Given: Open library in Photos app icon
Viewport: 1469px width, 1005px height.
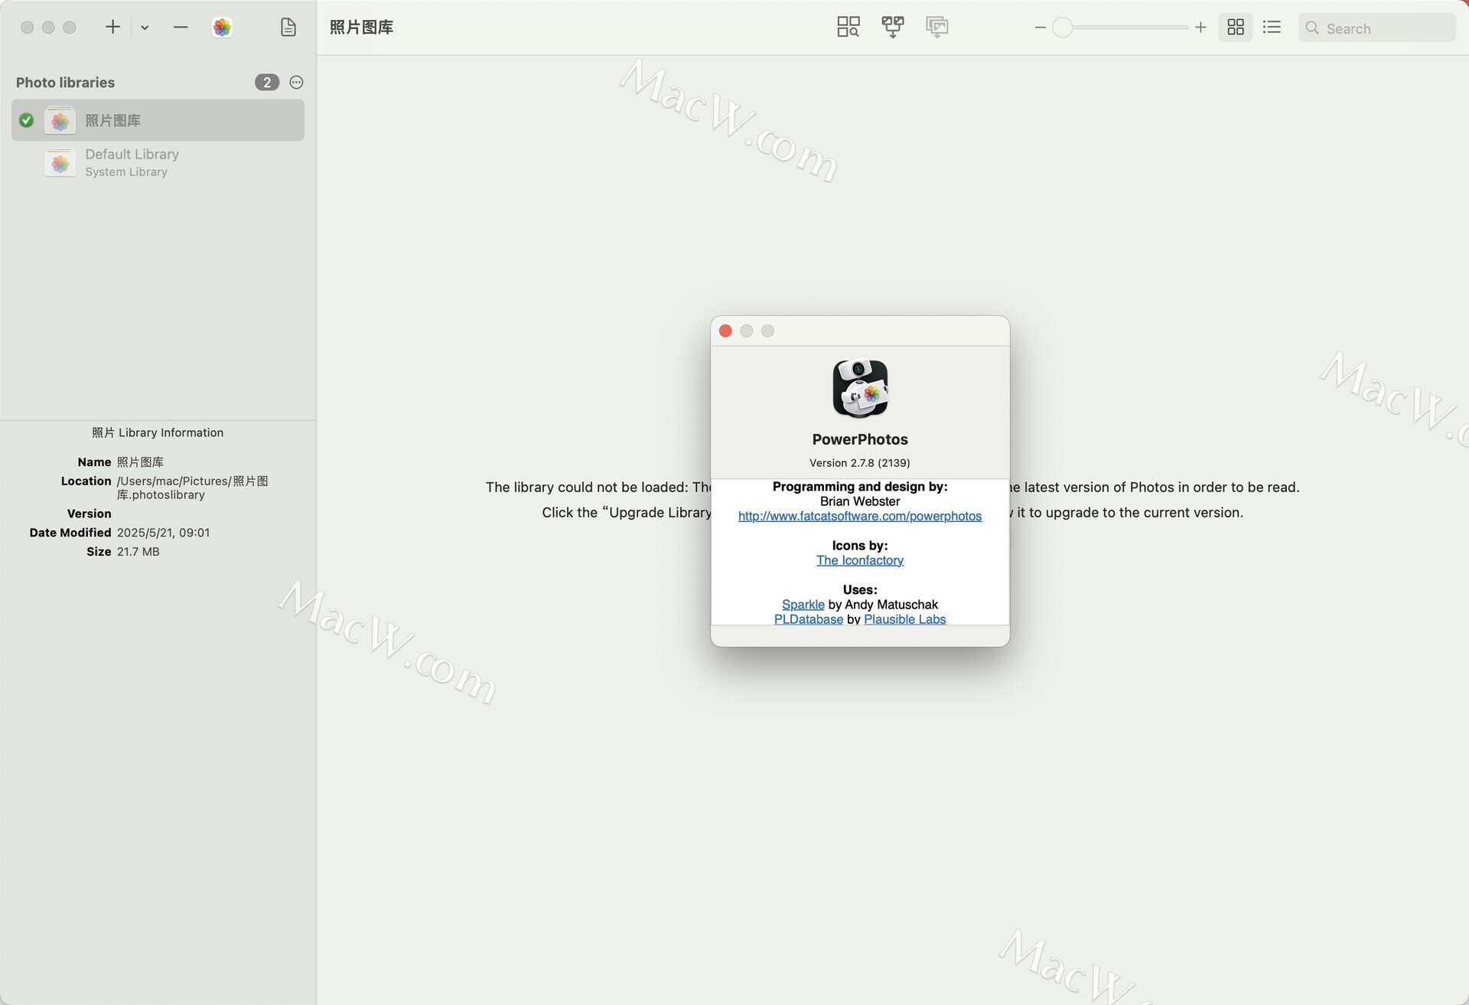Looking at the screenshot, I should point(222,28).
